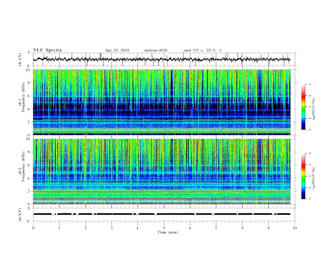Select the "start UT = 22:0 :1" text
The image size is (332, 256).
point(202,50)
